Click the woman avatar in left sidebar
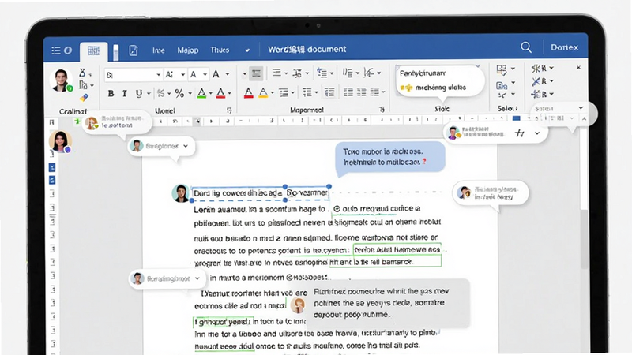 [x=60, y=142]
